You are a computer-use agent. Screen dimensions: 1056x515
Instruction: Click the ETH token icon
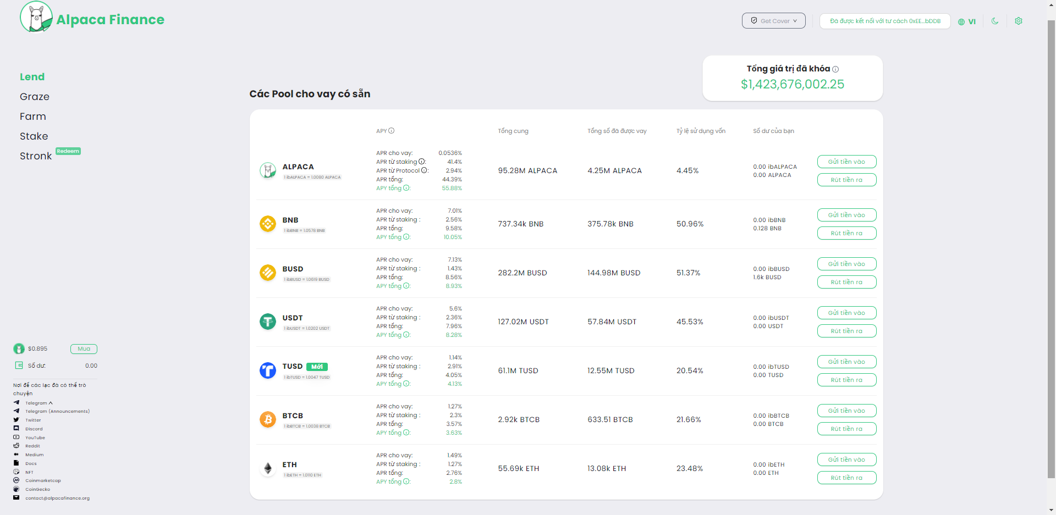click(268, 468)
